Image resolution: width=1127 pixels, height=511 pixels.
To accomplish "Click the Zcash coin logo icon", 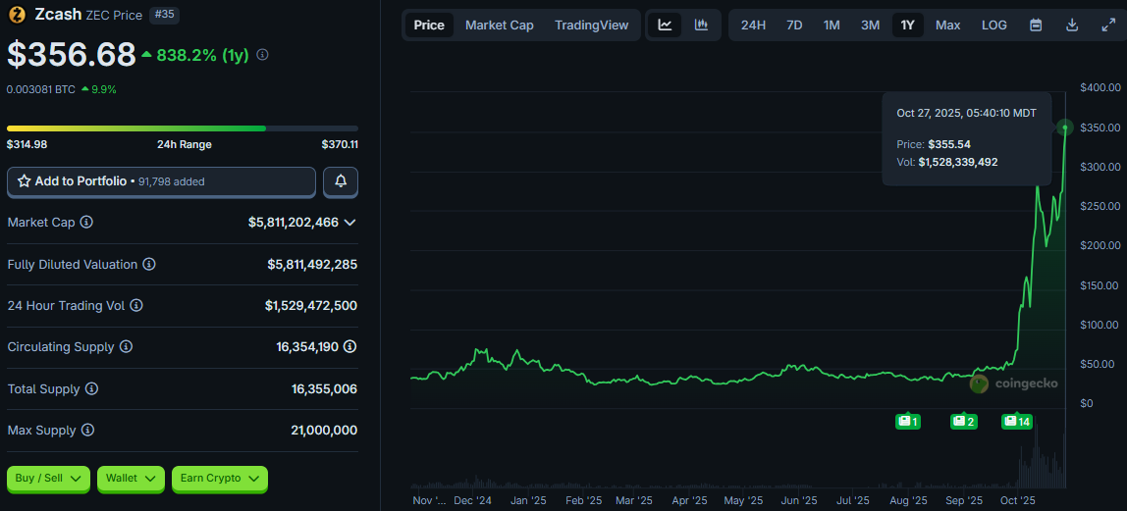I will coord(17,15).
